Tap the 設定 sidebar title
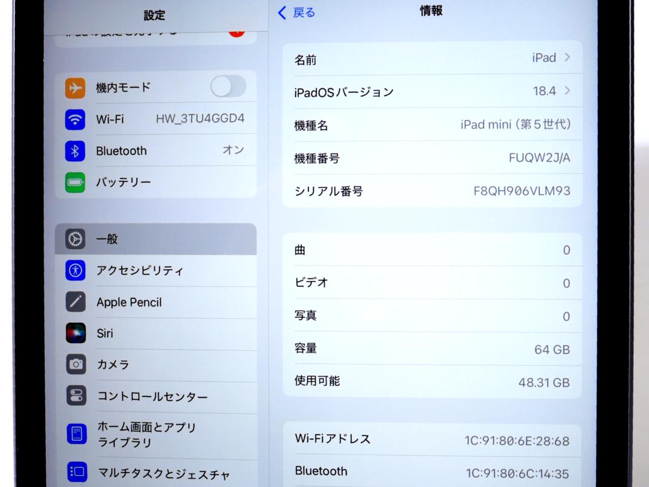Image resolution: width=649 pixels, height=487 pixels. (x=154, y=16)
